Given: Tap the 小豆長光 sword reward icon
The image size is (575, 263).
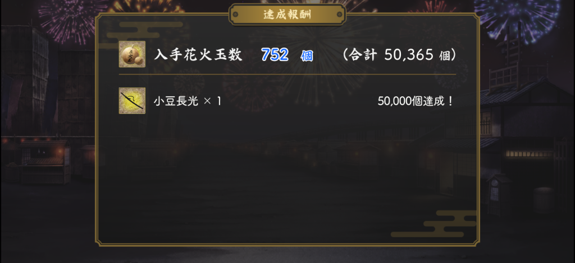Looking at the screenshot, I should pyautogui.click(x=132, y=101).
